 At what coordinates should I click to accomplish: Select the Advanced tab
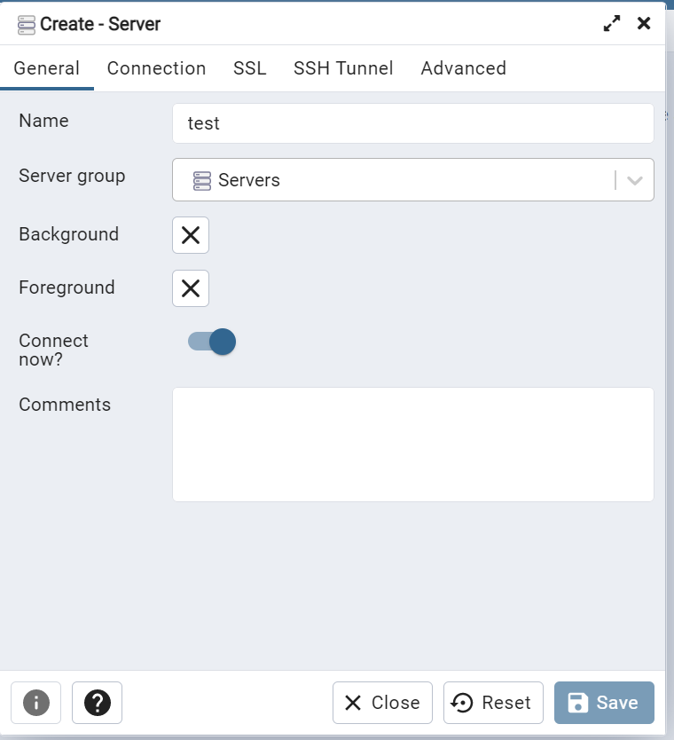click(x=463, y=68)
